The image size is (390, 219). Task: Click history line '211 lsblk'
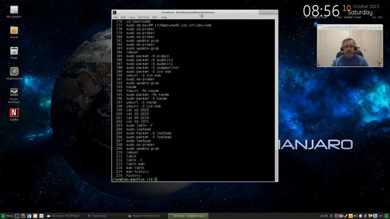click(126, 156)
